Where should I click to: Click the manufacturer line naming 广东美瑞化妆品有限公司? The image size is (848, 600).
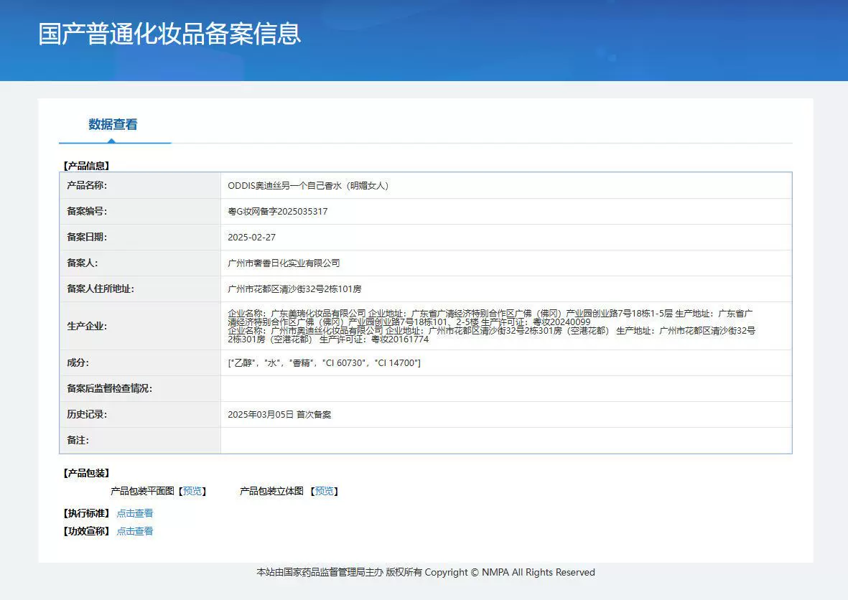[x=490, y=317]
